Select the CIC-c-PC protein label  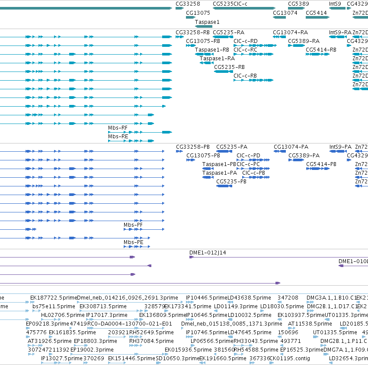(x=248, y=164)
